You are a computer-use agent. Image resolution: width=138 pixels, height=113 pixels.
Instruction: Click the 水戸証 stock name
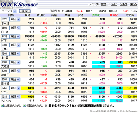point(5,23)
